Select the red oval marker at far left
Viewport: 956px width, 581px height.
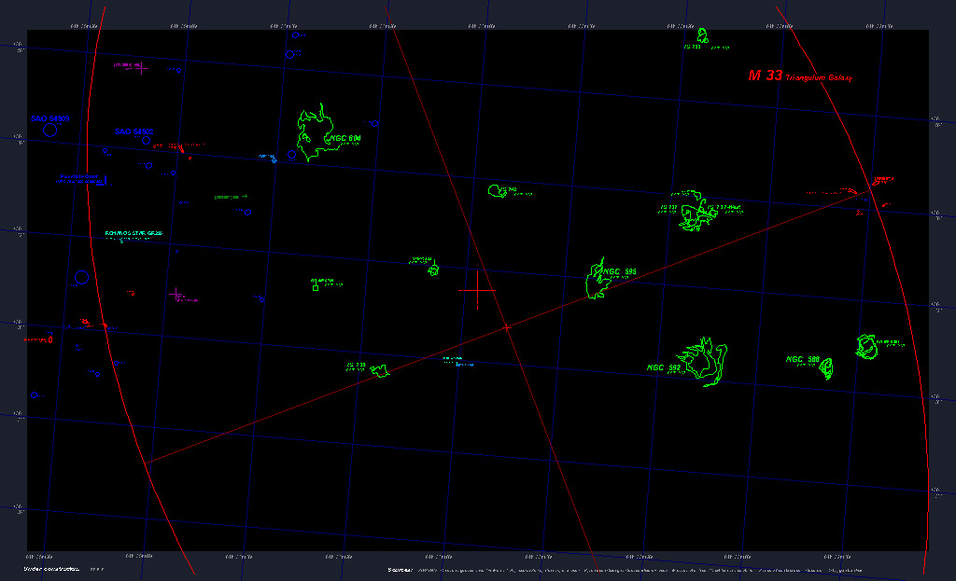49,339
